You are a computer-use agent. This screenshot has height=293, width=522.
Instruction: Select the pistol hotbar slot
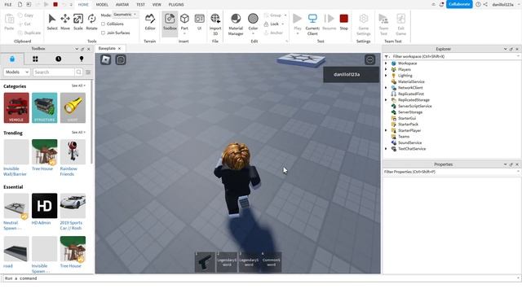(x=205, y=262)
